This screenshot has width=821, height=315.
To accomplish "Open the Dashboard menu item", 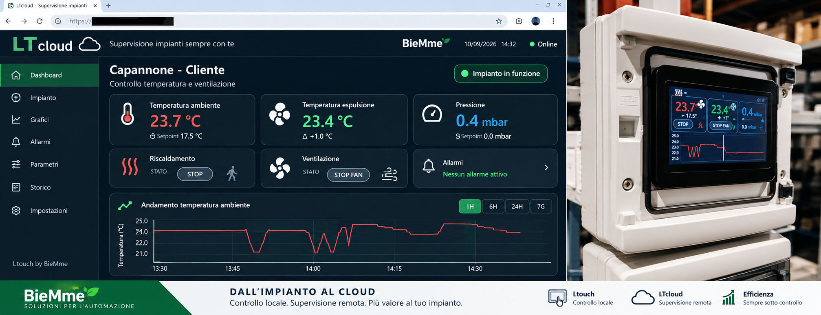I will 49,75.
